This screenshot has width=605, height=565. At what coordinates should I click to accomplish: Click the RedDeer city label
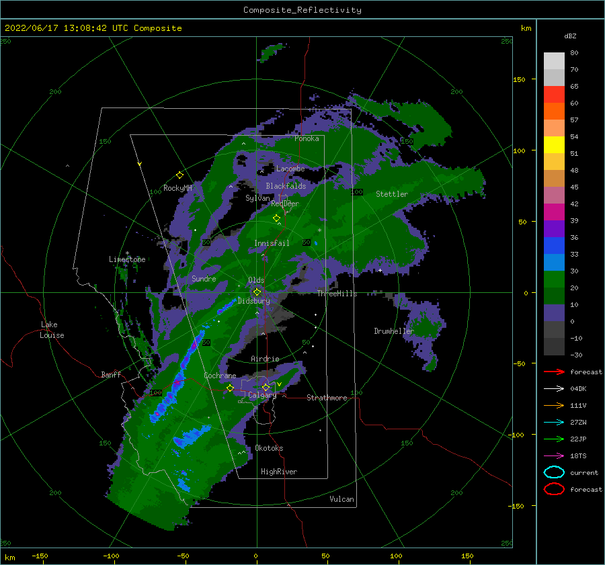[x=285, y=204]
